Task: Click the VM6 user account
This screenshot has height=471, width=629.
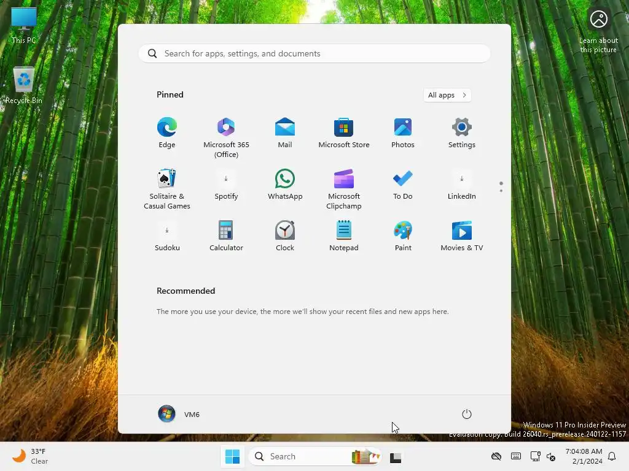Action: pyautogui.click(x=179, y=414)
